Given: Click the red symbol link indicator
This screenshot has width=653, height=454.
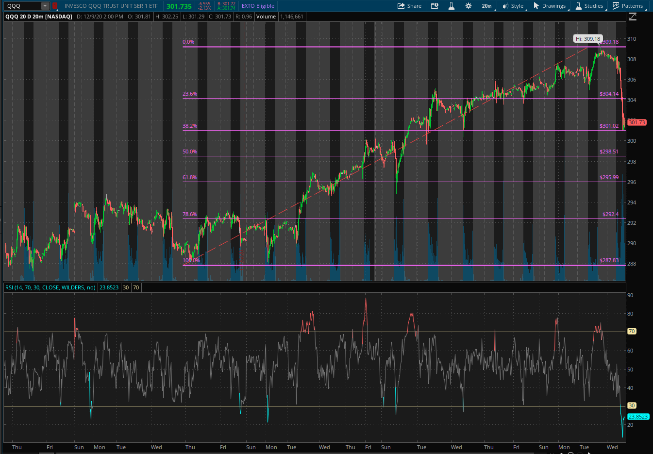Looking at the screenshot, I should tap(55, 6).
